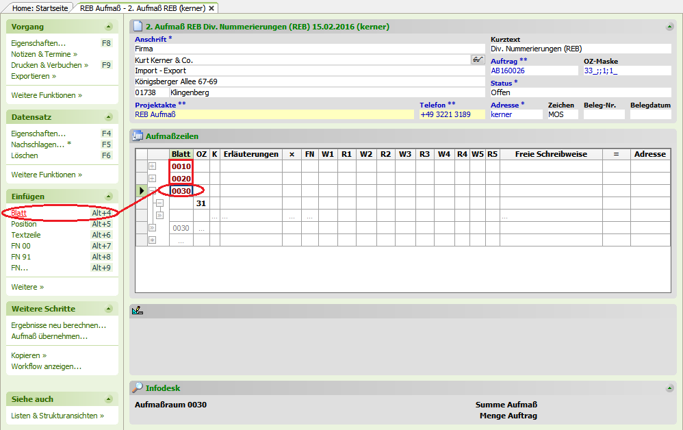The height and width of the screenshot is (430, 683).
Task: Click the address lookup icon next to Kurt Kerner & Co.
Action: pyautogui.click(x=478, y=60)
